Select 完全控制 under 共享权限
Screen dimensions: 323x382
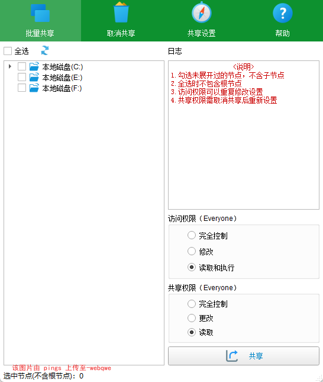click(x=192, y=304)
